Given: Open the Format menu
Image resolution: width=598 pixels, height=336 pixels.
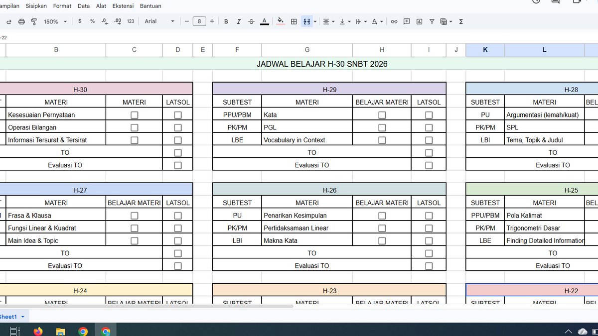Looking at the screenshot, I should coord(62,6).
